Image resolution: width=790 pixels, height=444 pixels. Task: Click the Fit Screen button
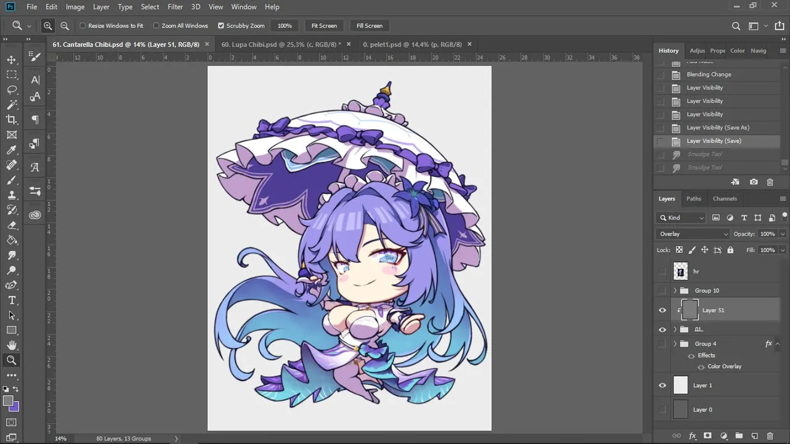(x=324, y=26)
